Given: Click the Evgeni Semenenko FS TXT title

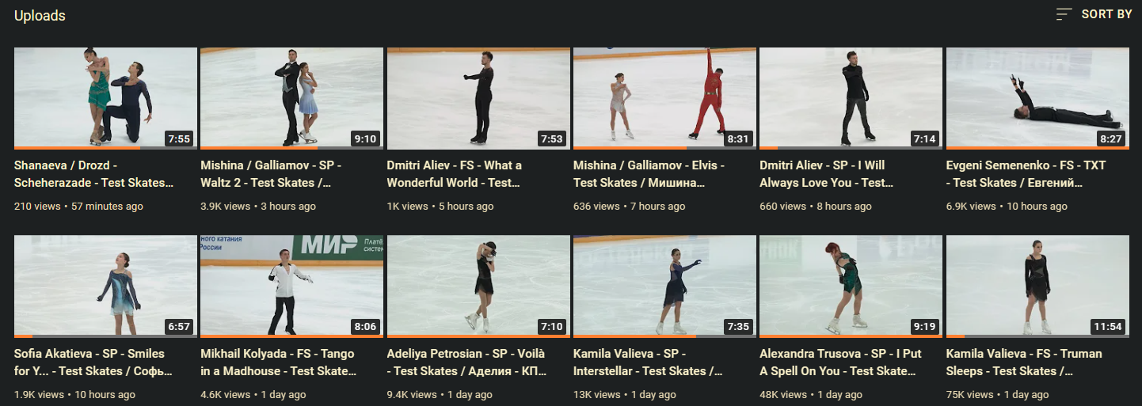Looking at the screenshot, I should [1026, 174].
